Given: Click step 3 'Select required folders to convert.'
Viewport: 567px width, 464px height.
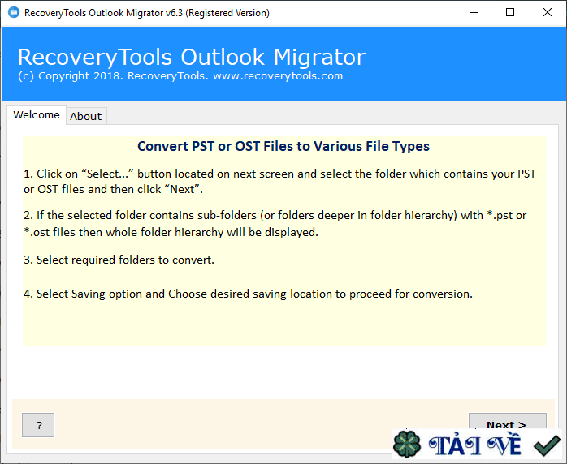Looking at the screenshot, I should click(119, 260).
